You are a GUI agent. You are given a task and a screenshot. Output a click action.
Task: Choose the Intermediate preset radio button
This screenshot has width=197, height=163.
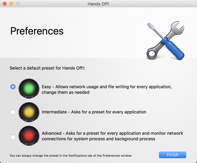(13, 112)
